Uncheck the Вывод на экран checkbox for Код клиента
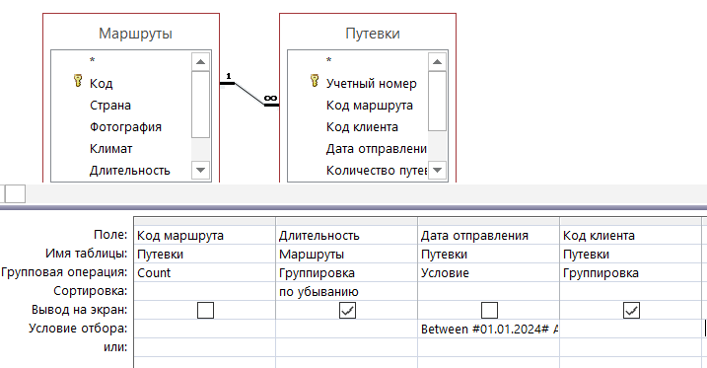The width and height of the screenshot is (707, 368). tap(631, 310)
